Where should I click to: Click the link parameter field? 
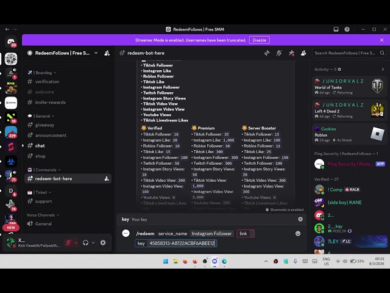coord(246,234)
